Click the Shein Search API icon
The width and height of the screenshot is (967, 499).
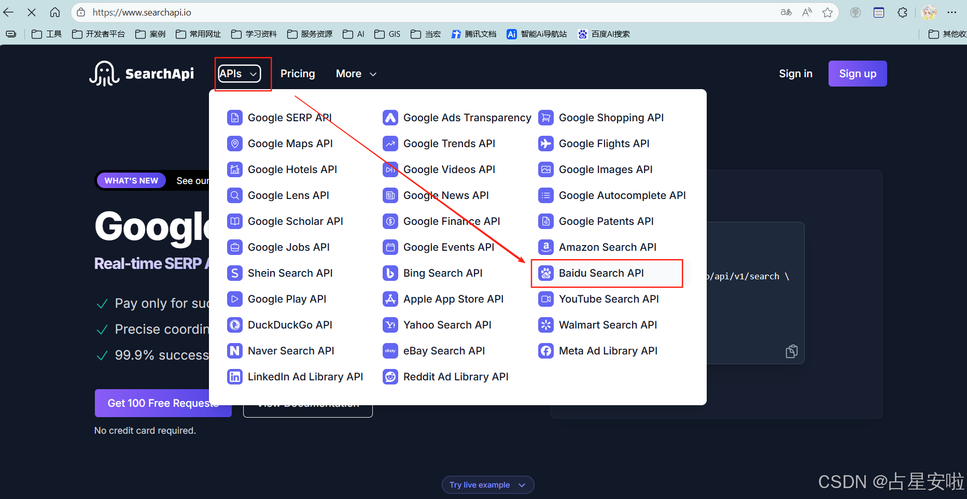click(235, 273)
